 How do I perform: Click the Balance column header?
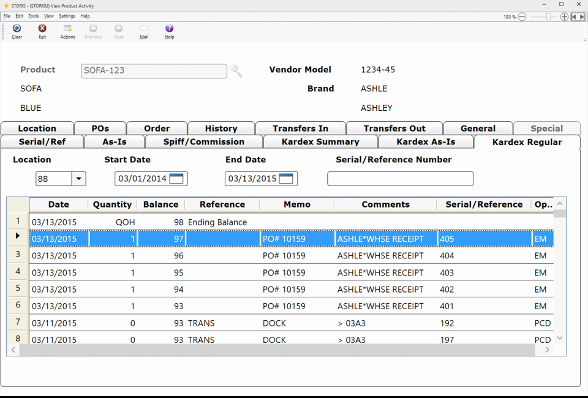[160, 205]
